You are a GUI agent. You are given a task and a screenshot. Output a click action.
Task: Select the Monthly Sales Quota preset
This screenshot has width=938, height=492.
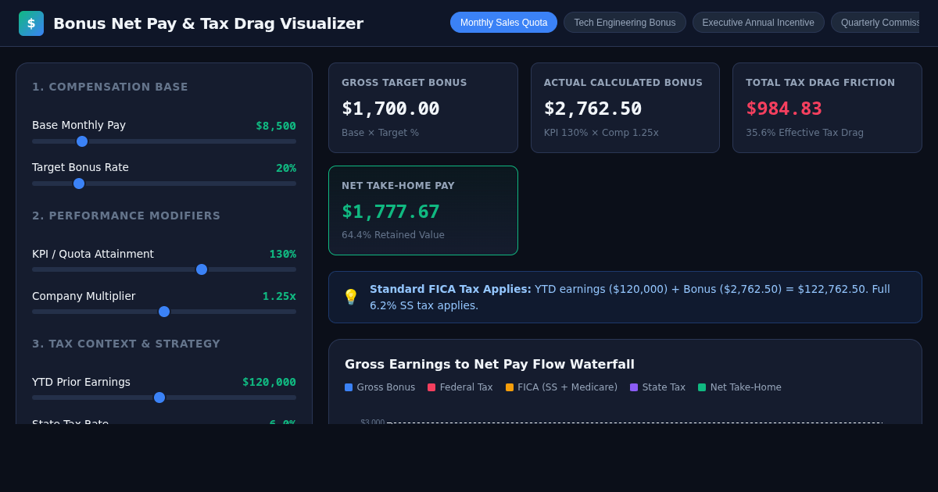click(503, 23)
